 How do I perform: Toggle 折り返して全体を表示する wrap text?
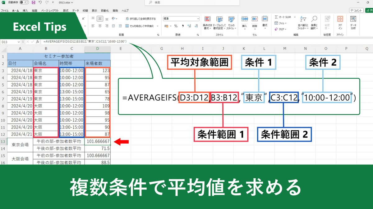(141, 19)
